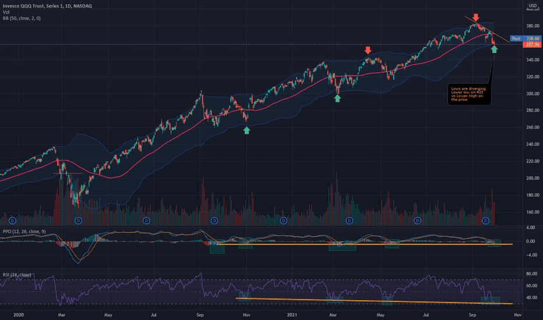Show the June 2021 dividend marker details

417,221
